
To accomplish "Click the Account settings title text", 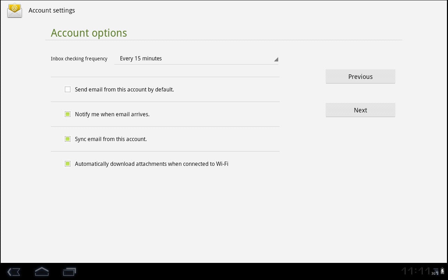I will 52,10.
